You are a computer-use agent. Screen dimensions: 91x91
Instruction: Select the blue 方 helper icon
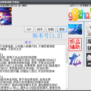pyautogui.click(x=75, y=29)
